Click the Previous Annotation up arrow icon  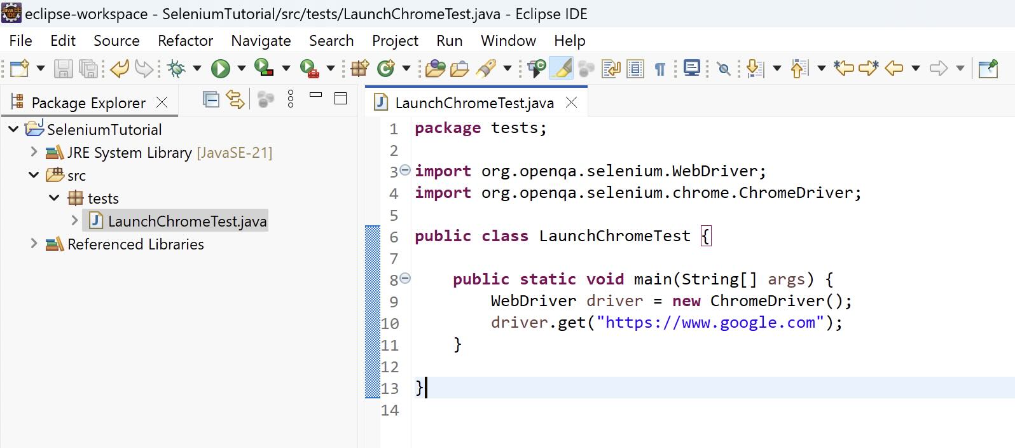click(x=799, y=68)
